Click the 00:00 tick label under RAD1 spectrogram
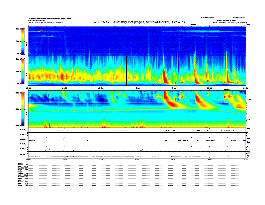The width and height of the screenshot is (265, 205). pyautogui.click(x=28, y=88)
